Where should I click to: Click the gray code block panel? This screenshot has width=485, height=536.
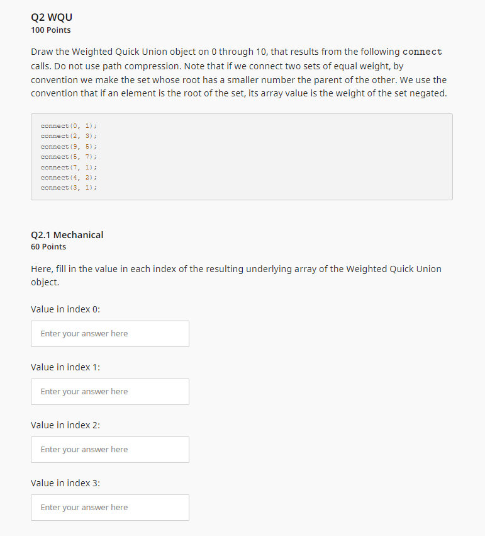(242, 156)
